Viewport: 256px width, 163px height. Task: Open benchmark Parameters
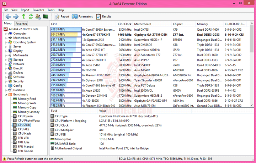(82, 16)
